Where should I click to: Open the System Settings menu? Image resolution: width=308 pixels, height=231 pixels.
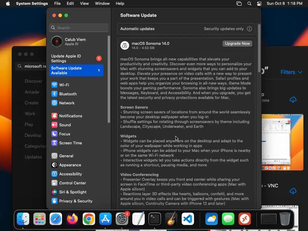tap(32, 4)
